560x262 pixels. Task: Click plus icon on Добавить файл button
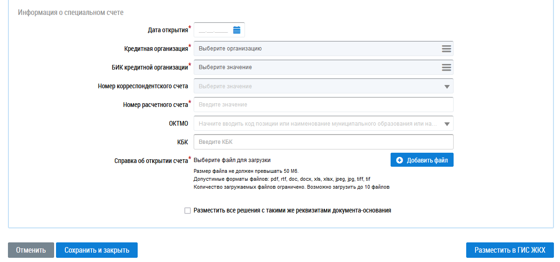(399, 160)
